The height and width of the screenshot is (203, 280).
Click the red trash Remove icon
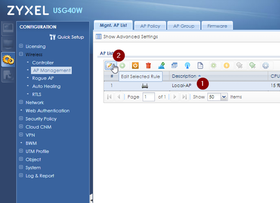click(x=148, y=66)
